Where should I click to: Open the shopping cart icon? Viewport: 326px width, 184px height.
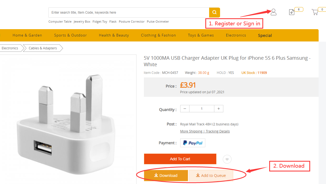315,12
